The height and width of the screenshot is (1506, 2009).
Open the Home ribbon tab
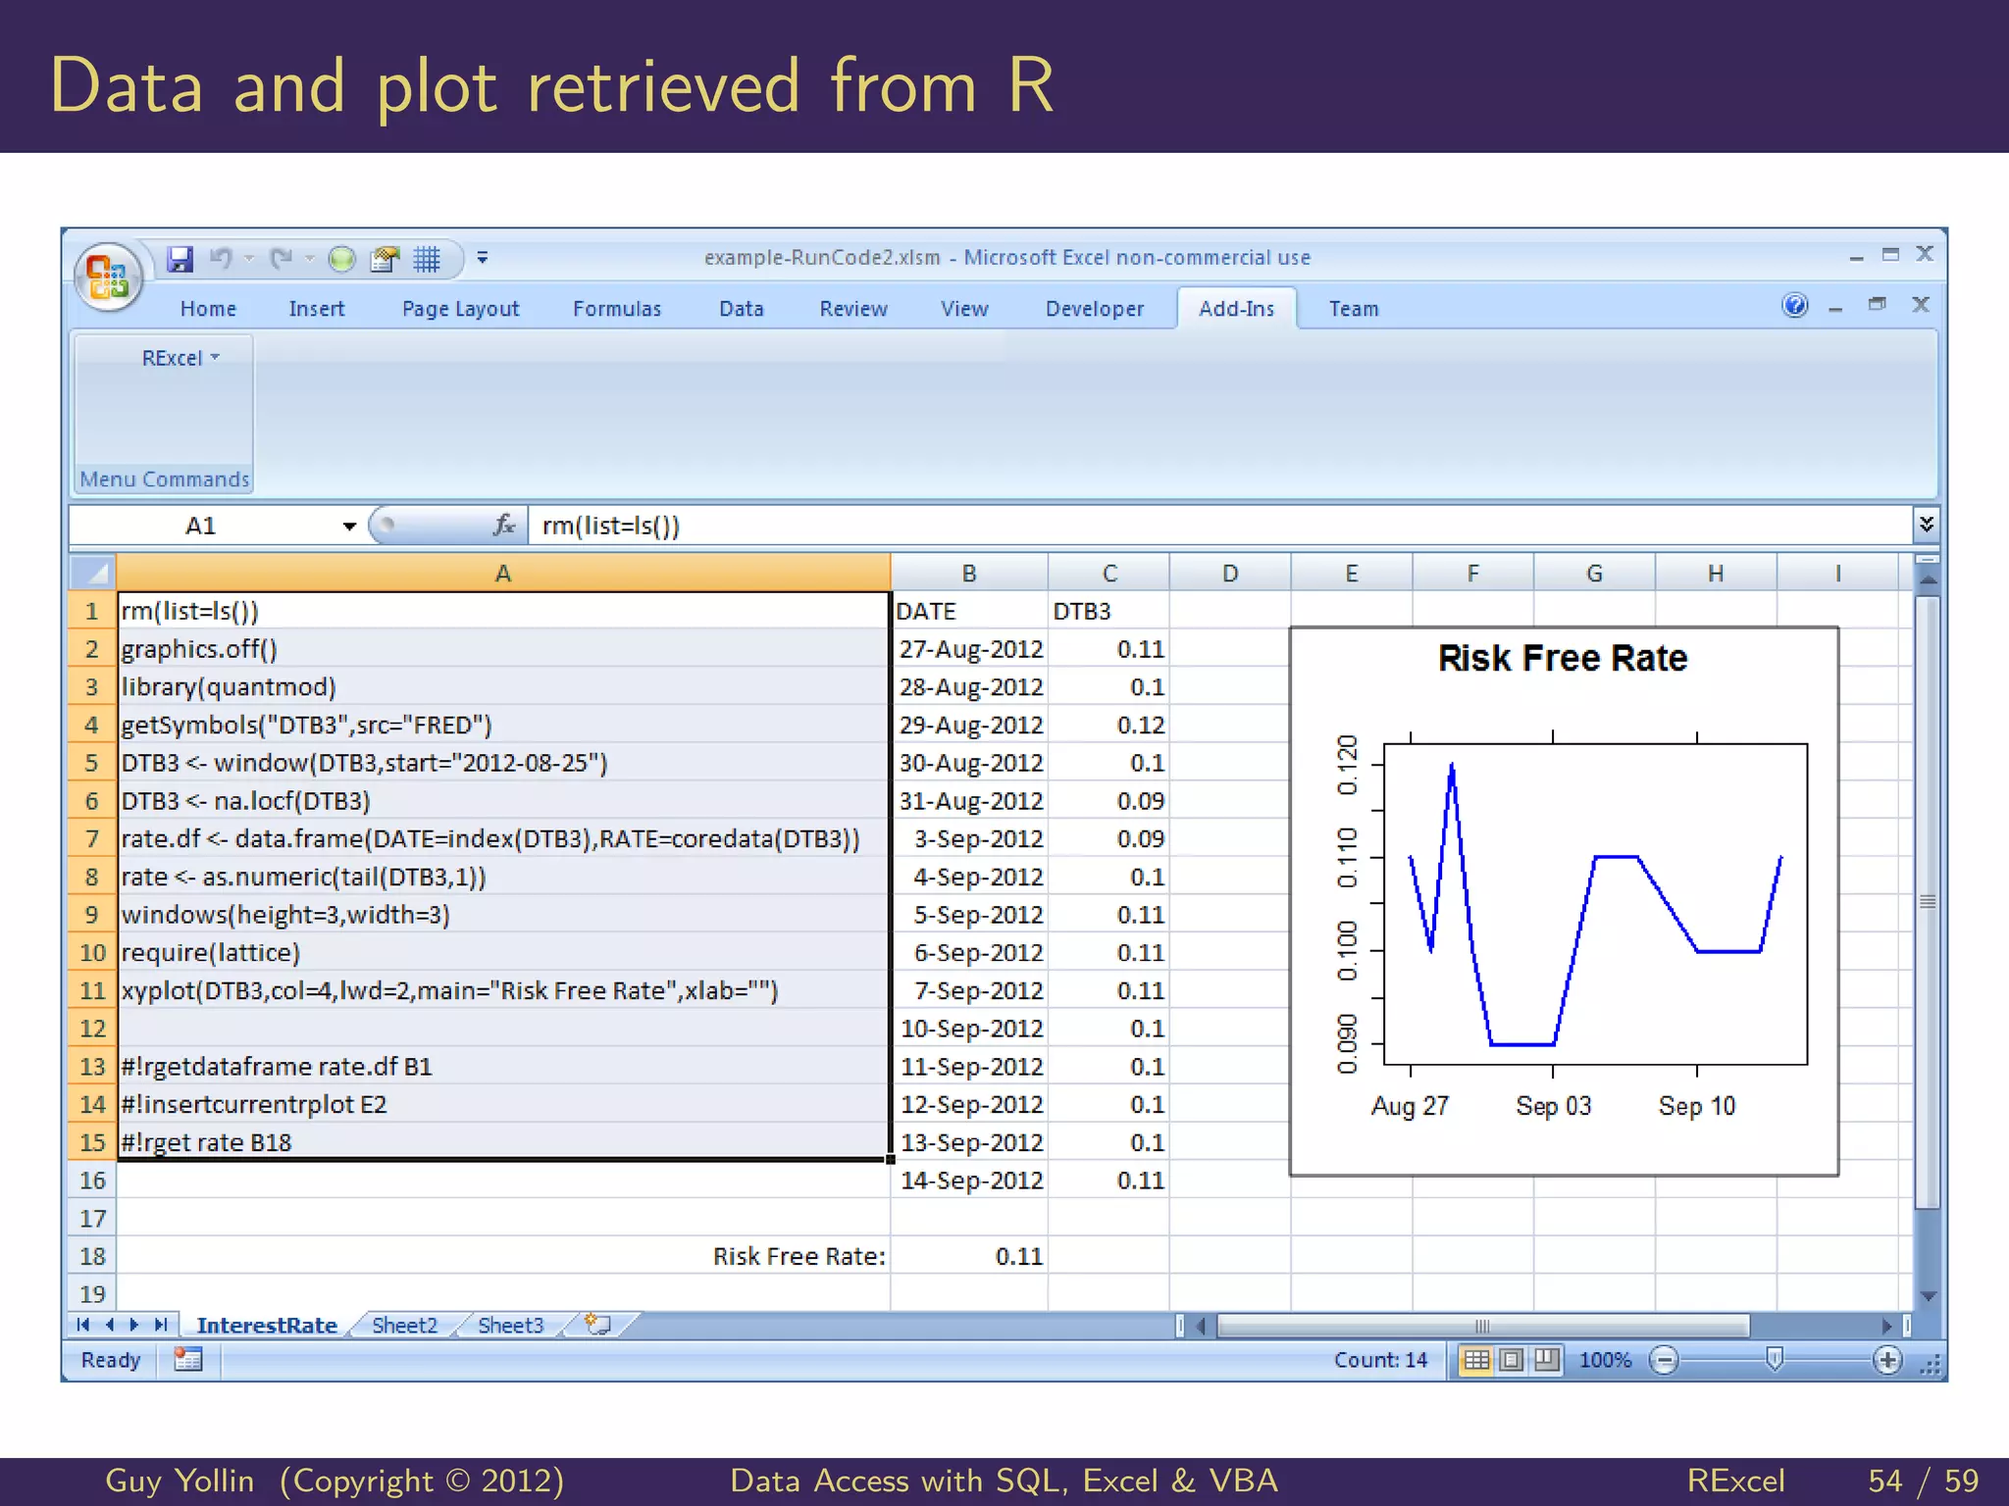coord(208,309)
